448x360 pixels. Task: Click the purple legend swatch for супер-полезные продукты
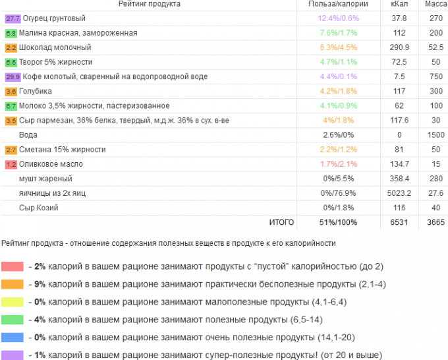(13, 355)
